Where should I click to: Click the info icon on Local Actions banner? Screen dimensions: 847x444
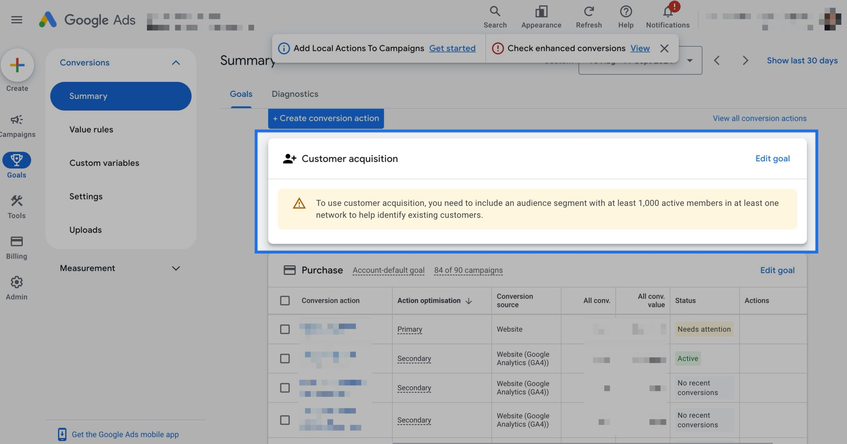[x=284, y=48]
